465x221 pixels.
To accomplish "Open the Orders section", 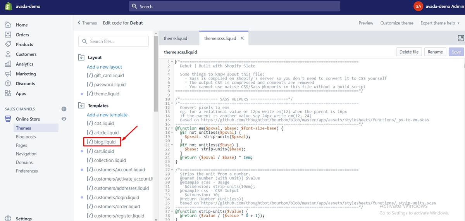I will [22, 35].
